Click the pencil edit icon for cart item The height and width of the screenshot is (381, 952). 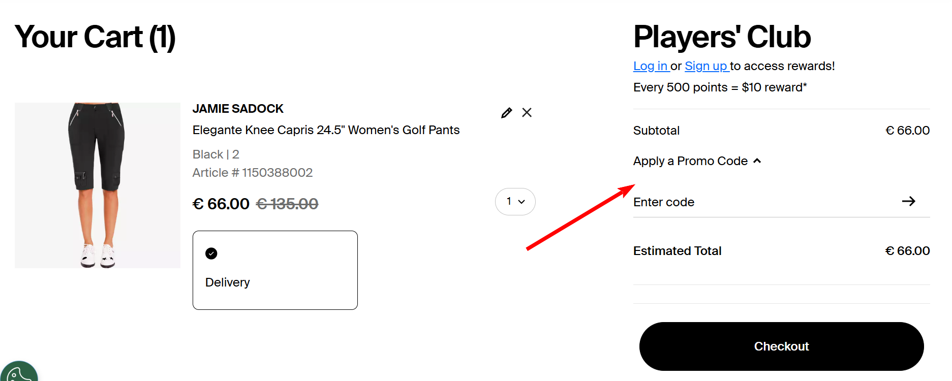point(506,113)
